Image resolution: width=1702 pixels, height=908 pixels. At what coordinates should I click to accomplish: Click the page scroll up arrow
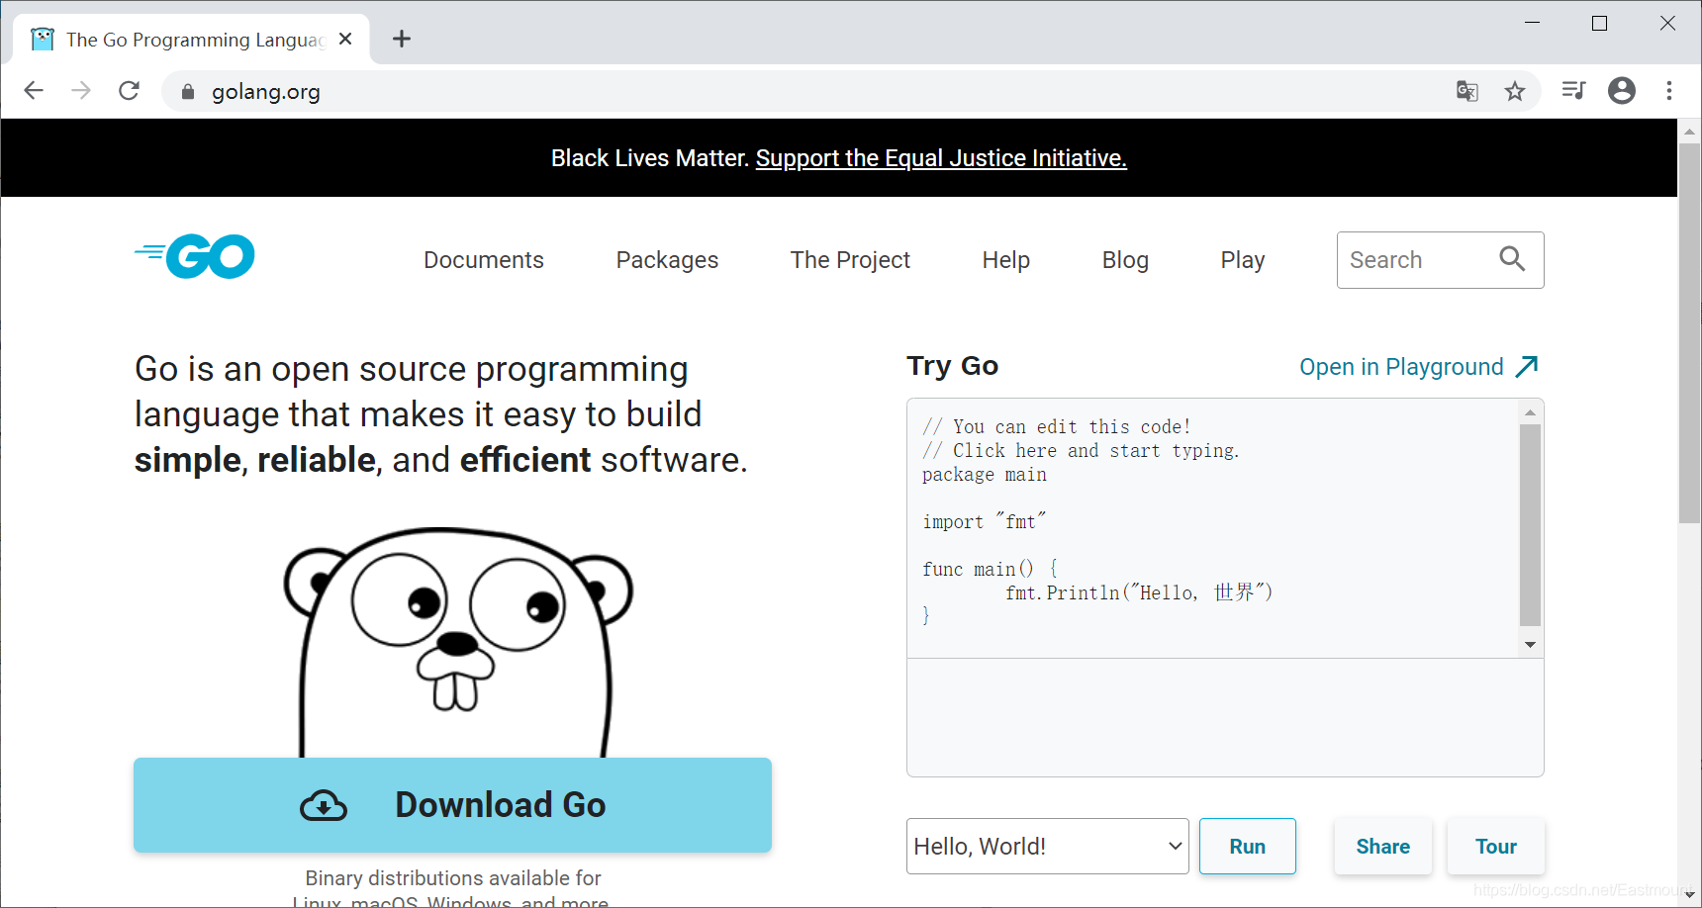click(1689, 132)
